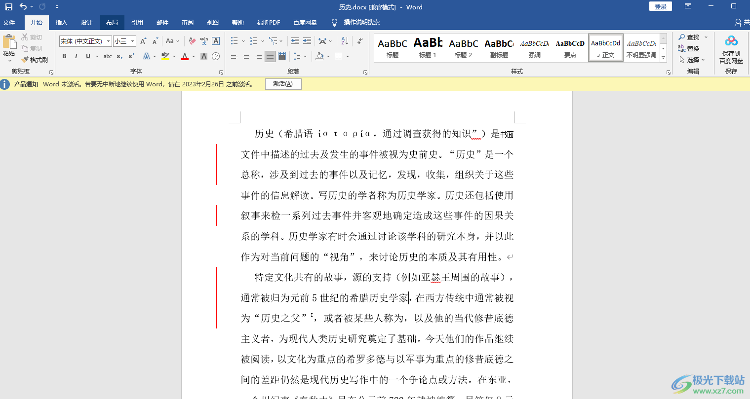
Task: Open the Paragraph dialog launcher
Action: [x=365, y=72]
